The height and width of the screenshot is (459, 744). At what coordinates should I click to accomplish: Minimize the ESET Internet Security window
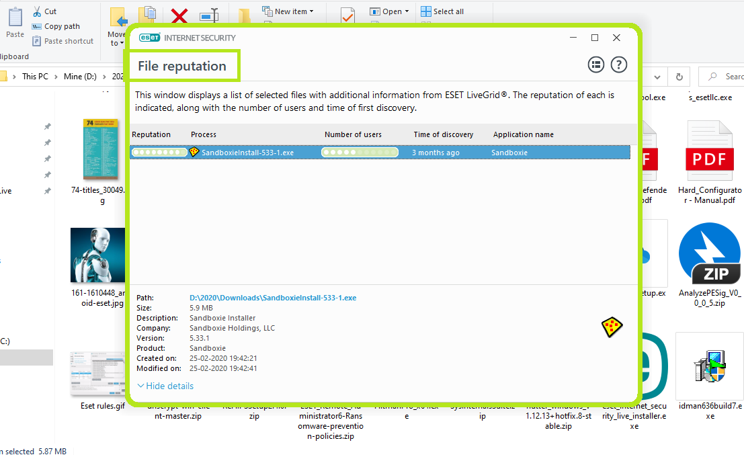(x=573, y=38)
